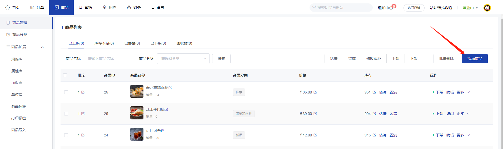Edit sort order icon for 老北京鸡肉卷 row
The height and width of the screenshot is (149, 503).
(x=83, y=92)
